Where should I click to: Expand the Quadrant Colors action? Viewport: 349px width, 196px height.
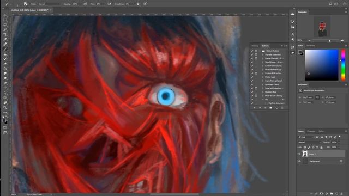click(x=263, y=84)
